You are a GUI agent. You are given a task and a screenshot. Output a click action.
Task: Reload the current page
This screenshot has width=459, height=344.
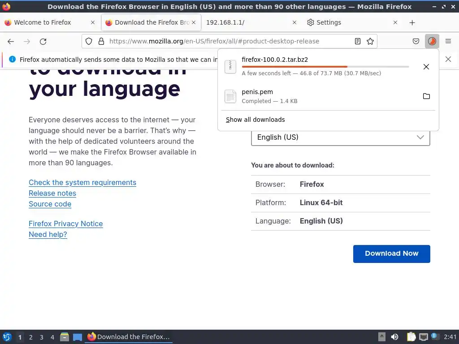point(43,41)
